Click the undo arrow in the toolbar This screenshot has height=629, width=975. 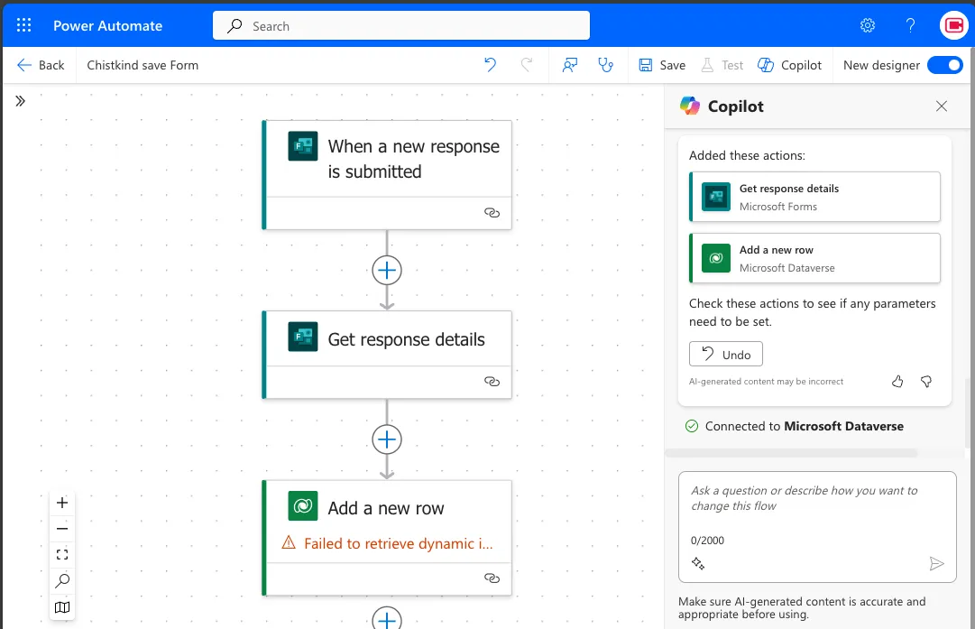click(x=490, y=65)
